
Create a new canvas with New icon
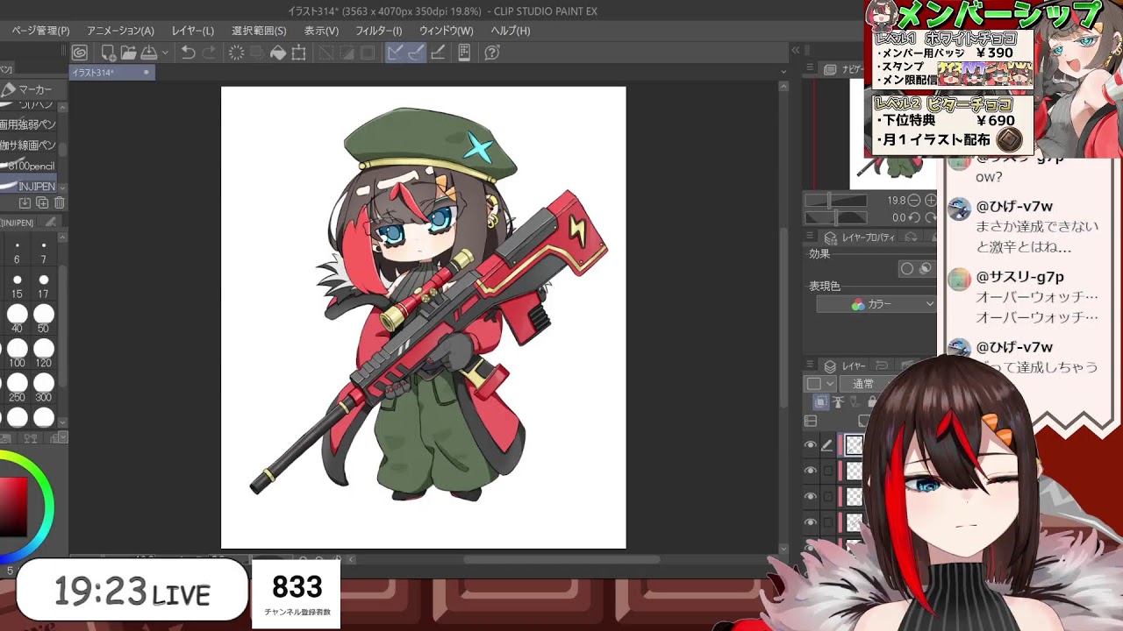tap(108, 53)
